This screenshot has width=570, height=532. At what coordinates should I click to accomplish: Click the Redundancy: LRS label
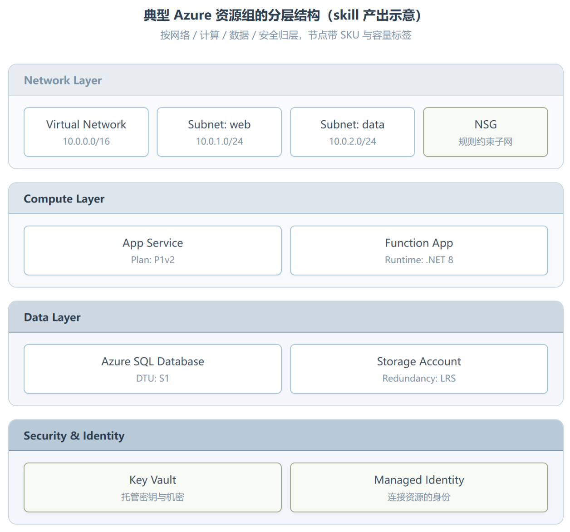tap(419, 379)
